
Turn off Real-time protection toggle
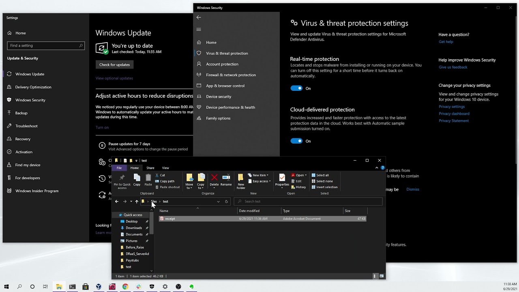pos(296,88)
